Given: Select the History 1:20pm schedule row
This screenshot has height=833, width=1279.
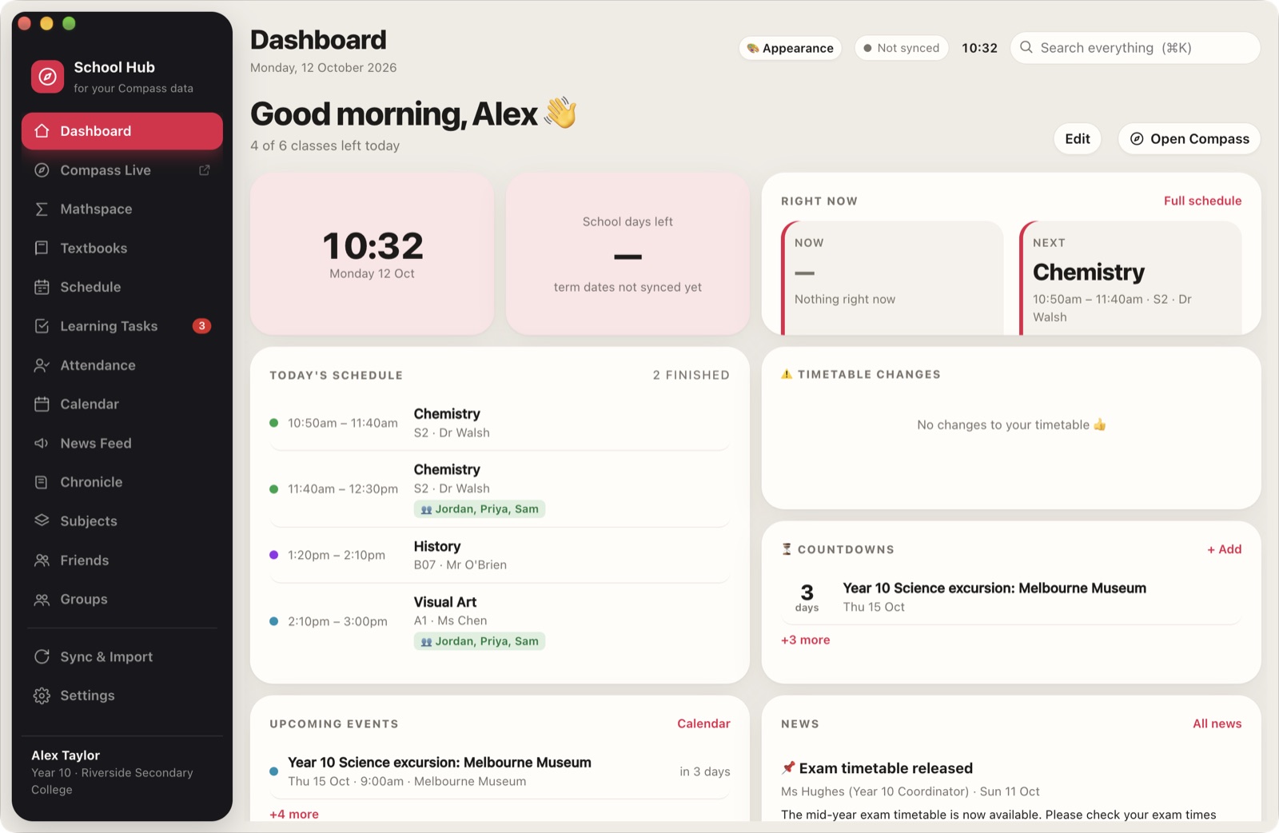Looking at the screenshot, I should tap(500, 555).
